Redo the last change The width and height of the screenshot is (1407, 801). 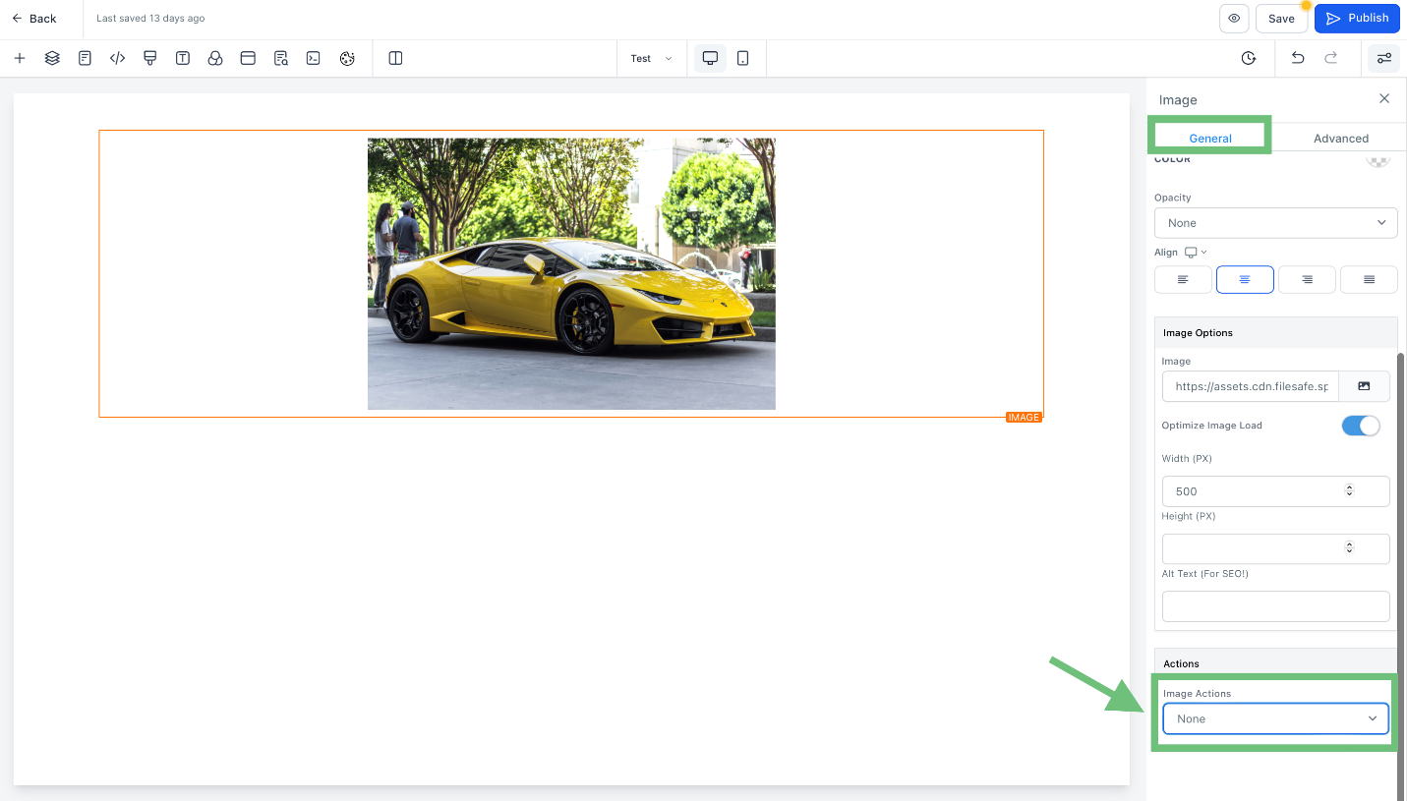tap(1331, 58)
